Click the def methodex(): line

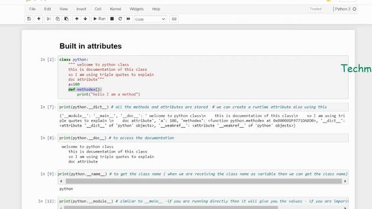point(85,89)
